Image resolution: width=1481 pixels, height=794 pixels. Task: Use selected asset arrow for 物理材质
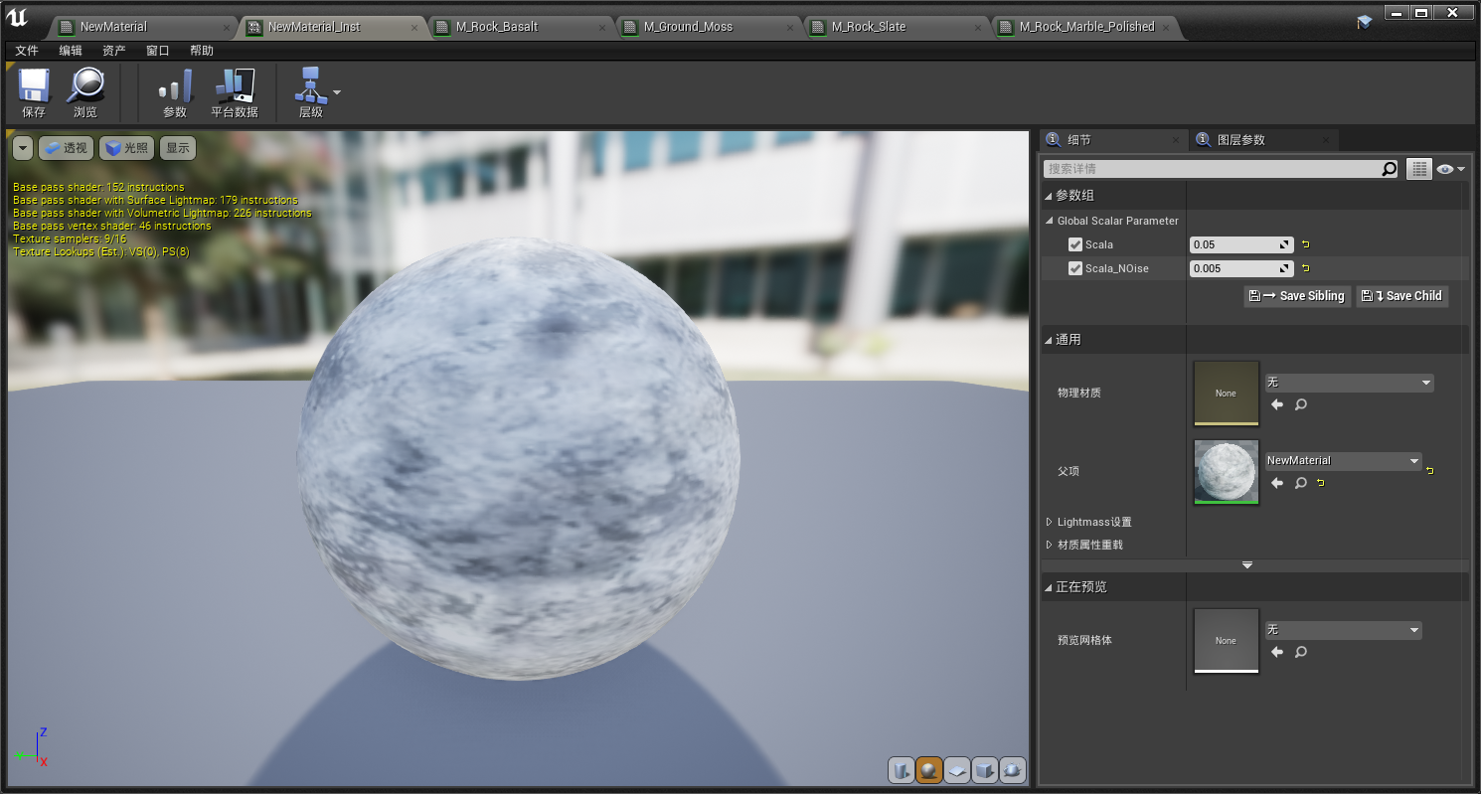click(x=1277, y=404)
